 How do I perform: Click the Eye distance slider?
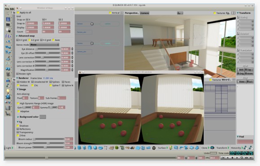coord(48,49)
